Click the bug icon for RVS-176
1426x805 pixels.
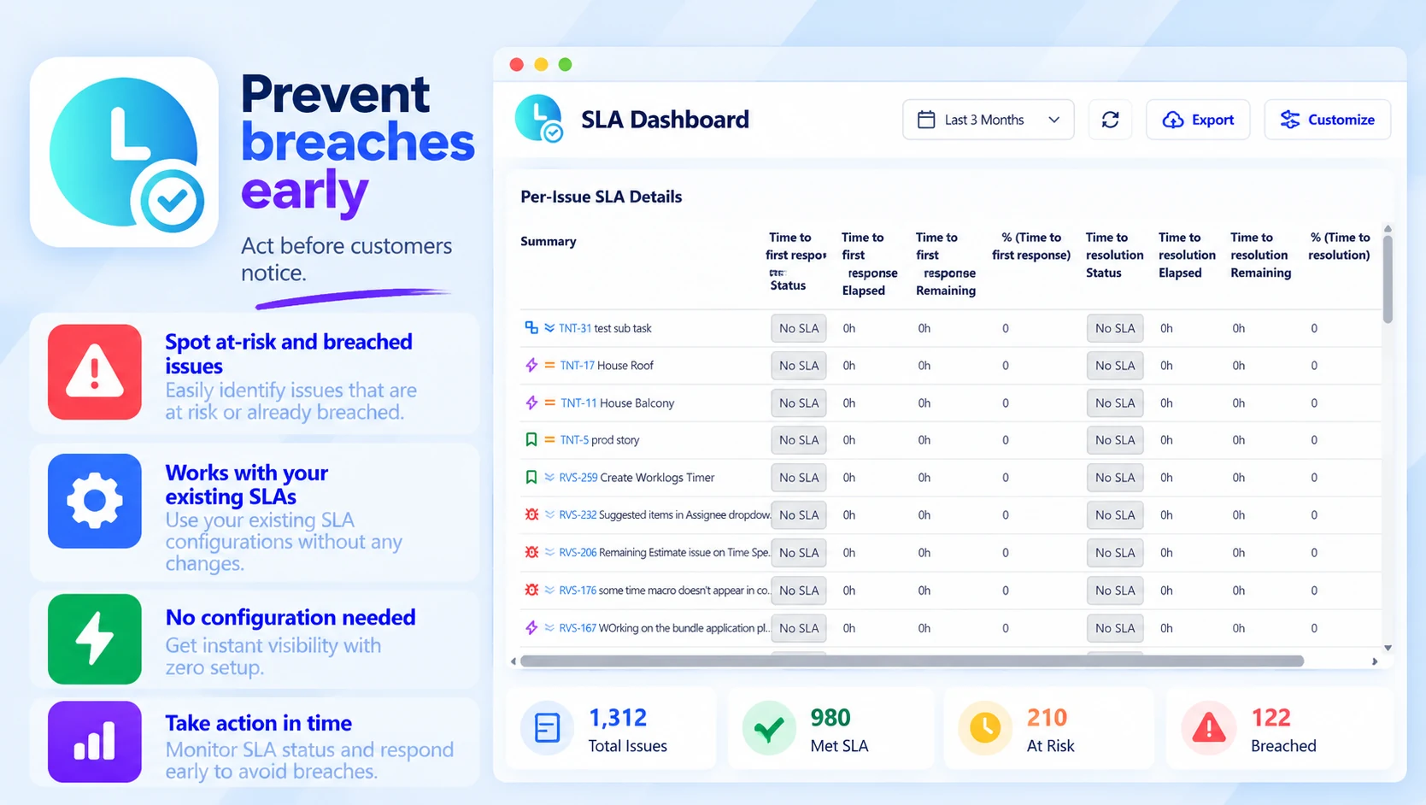click(x=531, y=591)
